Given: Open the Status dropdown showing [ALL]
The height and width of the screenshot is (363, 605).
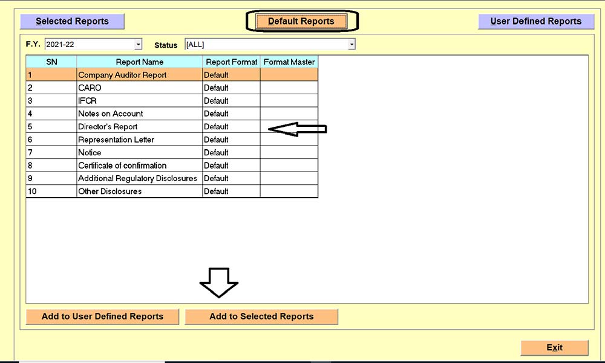Looking at the screenshot, I should [x=352, y=43].
